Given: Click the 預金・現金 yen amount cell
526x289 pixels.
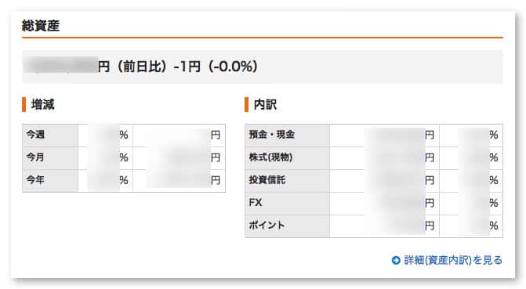Looking at the screenshot, I should (384, 135).
